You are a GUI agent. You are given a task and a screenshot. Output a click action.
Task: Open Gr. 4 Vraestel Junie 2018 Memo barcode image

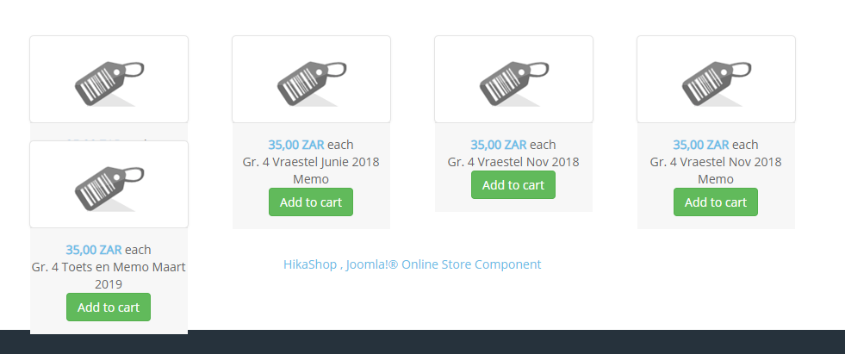[x=311, y=80]
